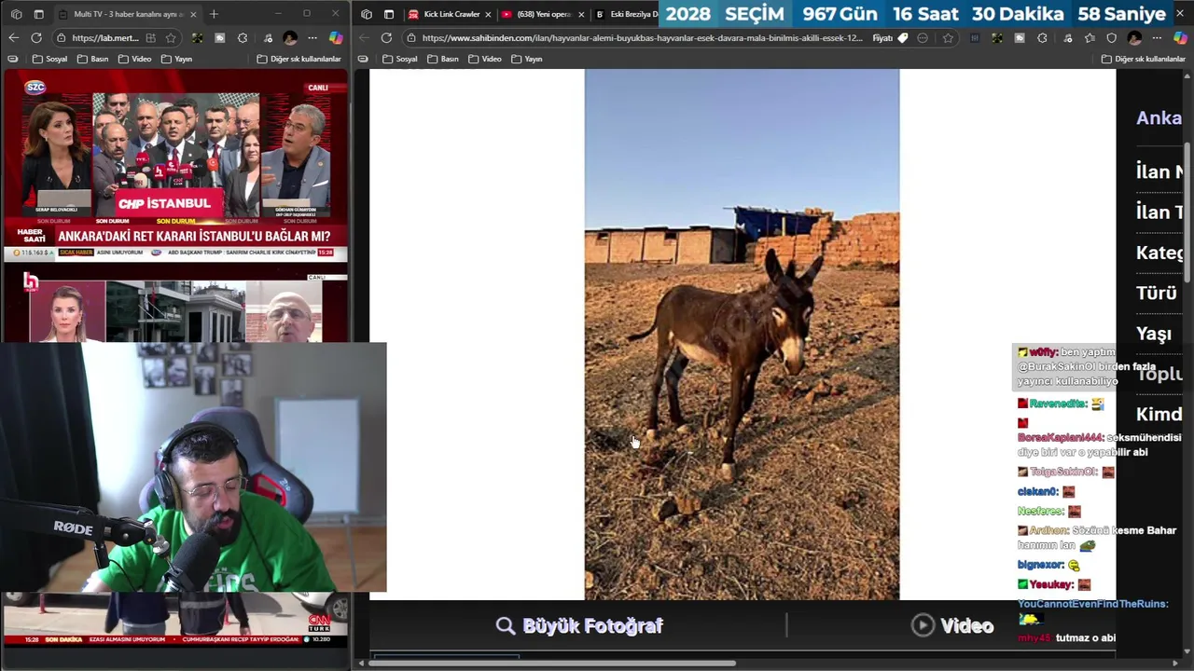The height and width of the screenshot is (671, 1194).
Task: Click the Halk TV stream panel
Action: [x=175, y=307]
